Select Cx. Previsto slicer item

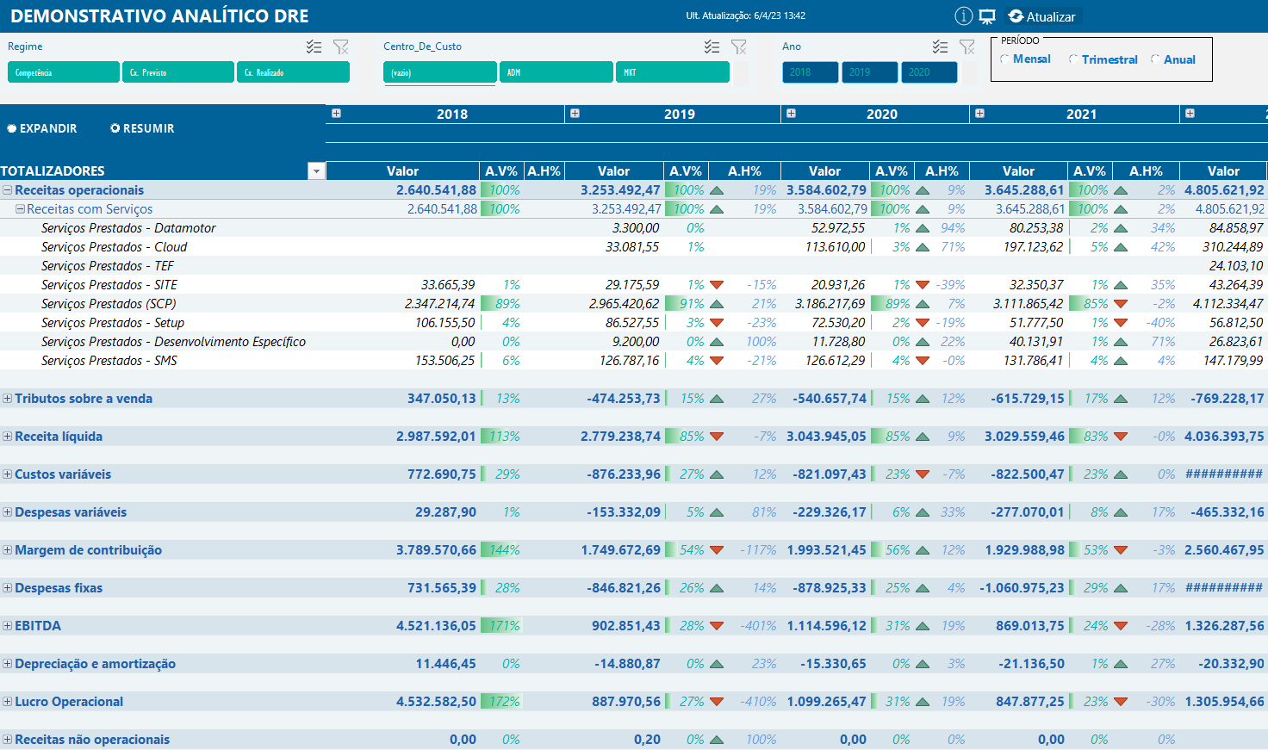tap(178, 72)
